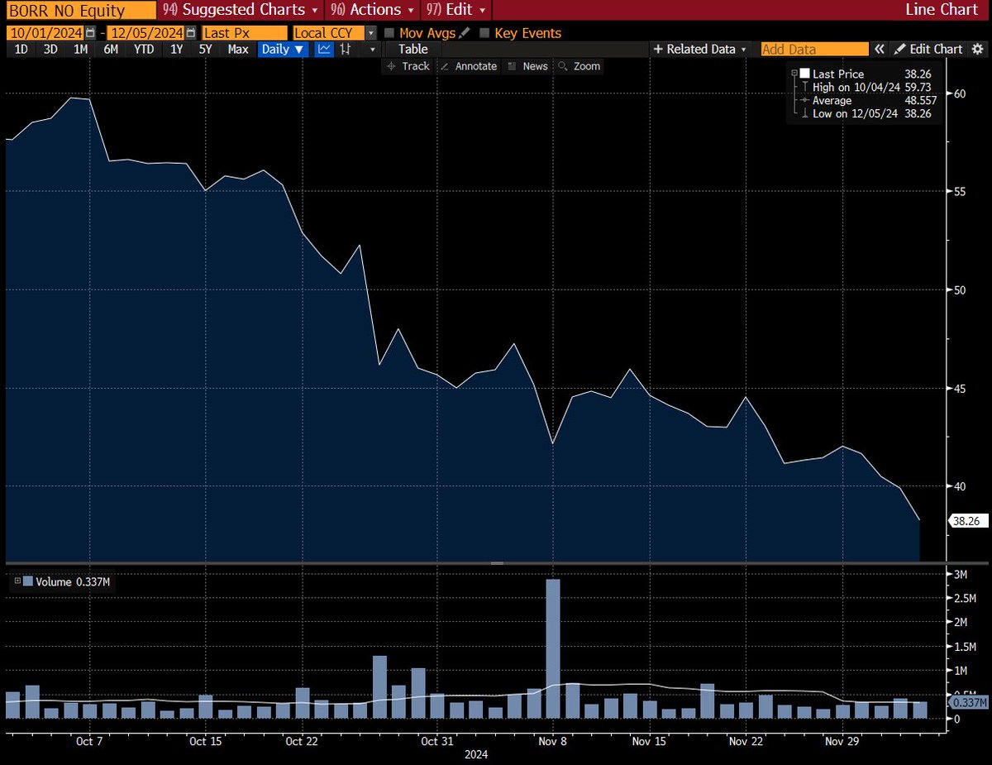Open the Edit dropdown menu

pyautogui.click(x=455, y=10)
